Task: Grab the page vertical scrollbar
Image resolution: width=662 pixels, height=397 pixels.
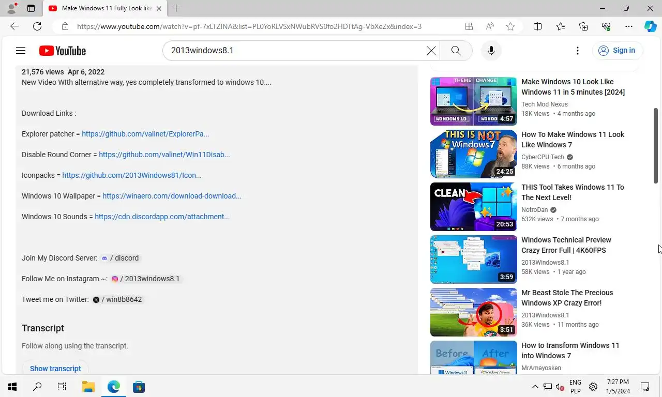Action: click(x=656, y=145)
